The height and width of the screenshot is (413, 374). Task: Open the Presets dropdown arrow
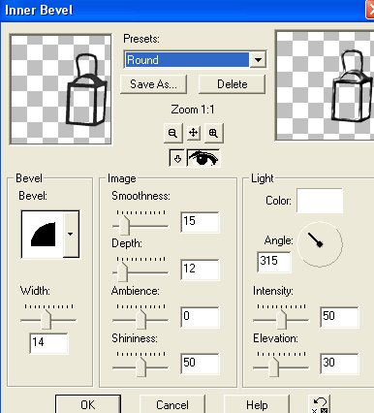pos(258,60)
